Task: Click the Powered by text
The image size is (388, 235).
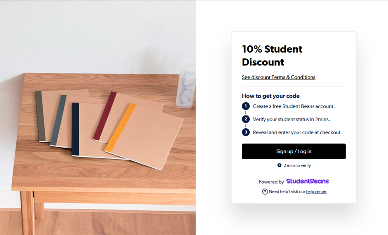Action: [271, 182]
